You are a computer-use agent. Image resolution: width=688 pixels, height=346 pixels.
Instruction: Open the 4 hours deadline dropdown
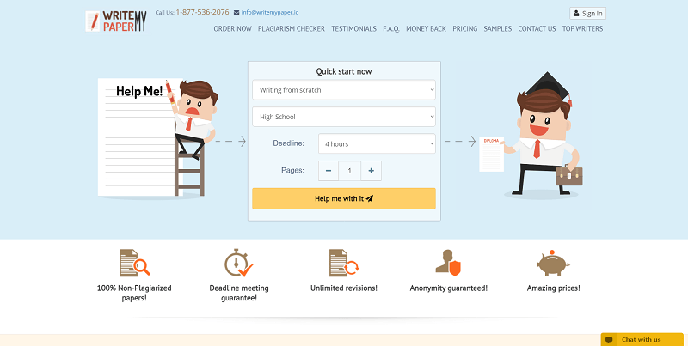click(x=377, y=143)
